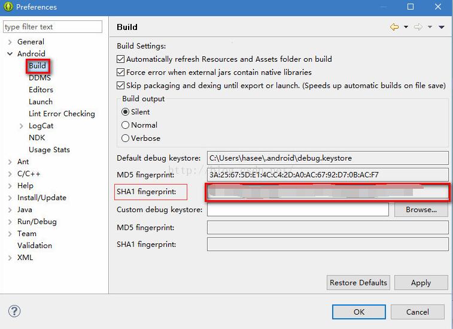Disable skip packaging and dexing option
This screenshot has width=453, height=329.
pyautogui.click(x=121, y=86)
